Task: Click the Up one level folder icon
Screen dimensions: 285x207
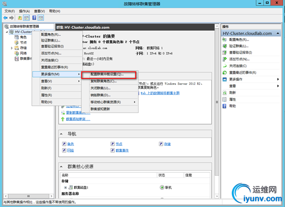Action: [x=20, y=18]
